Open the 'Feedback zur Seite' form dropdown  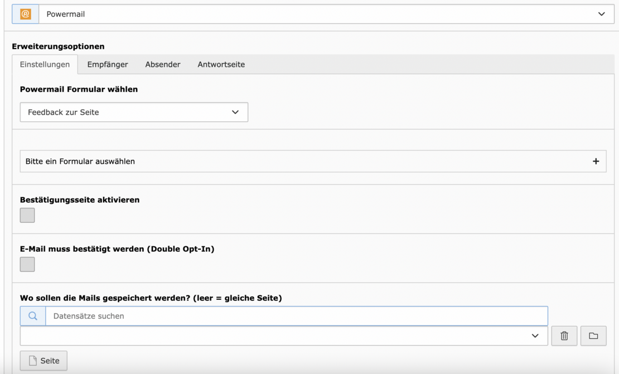134,113
